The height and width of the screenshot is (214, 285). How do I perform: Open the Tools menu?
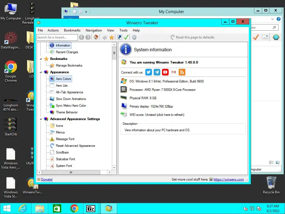tap(123, 30)
